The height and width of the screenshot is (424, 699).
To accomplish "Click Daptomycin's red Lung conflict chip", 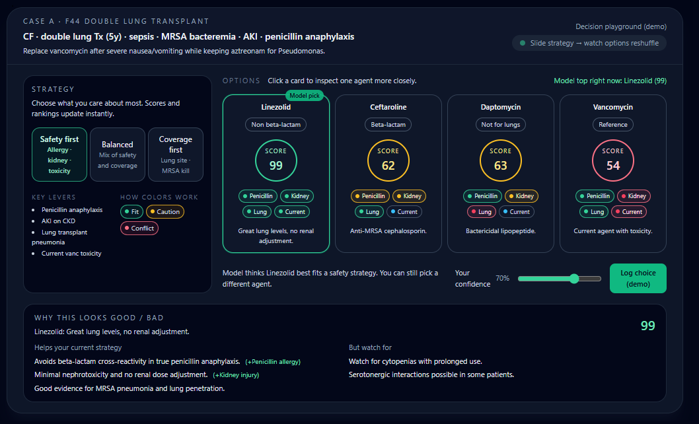I will pos(481,212).
